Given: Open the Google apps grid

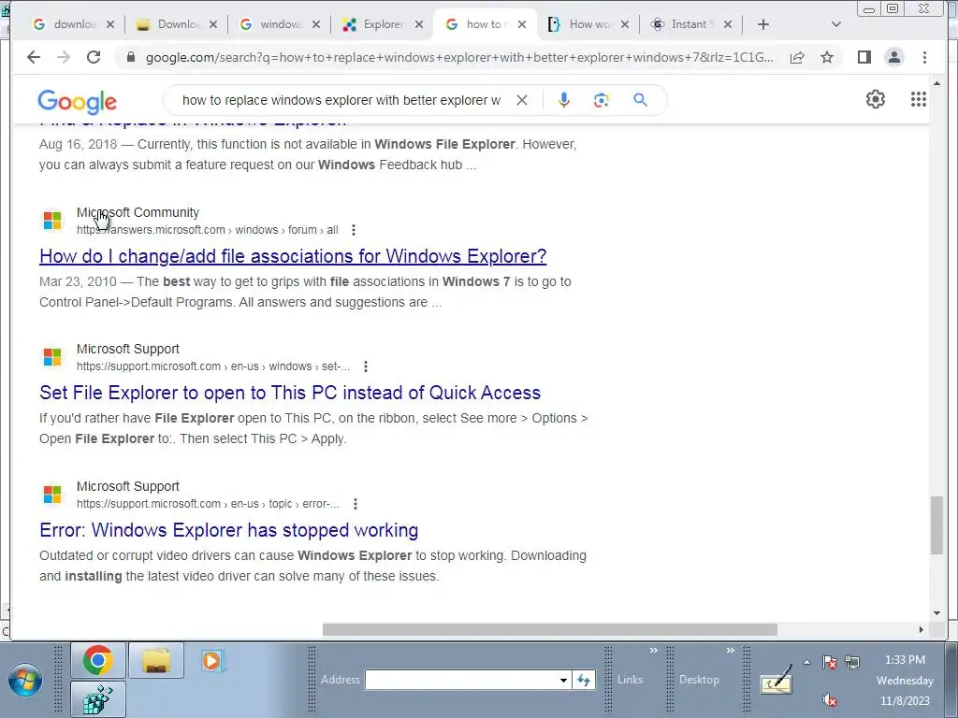Looking at the screenshot, I should tap(919, 99).
